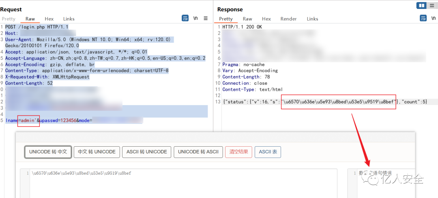Switch to alternate stacked layout view
Image resolution: width=438 pixels, height=198 pixels.
pos(432,5)
